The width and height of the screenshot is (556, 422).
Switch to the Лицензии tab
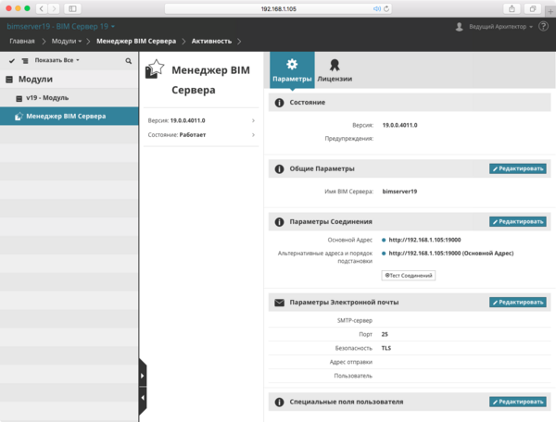point(335,70)
